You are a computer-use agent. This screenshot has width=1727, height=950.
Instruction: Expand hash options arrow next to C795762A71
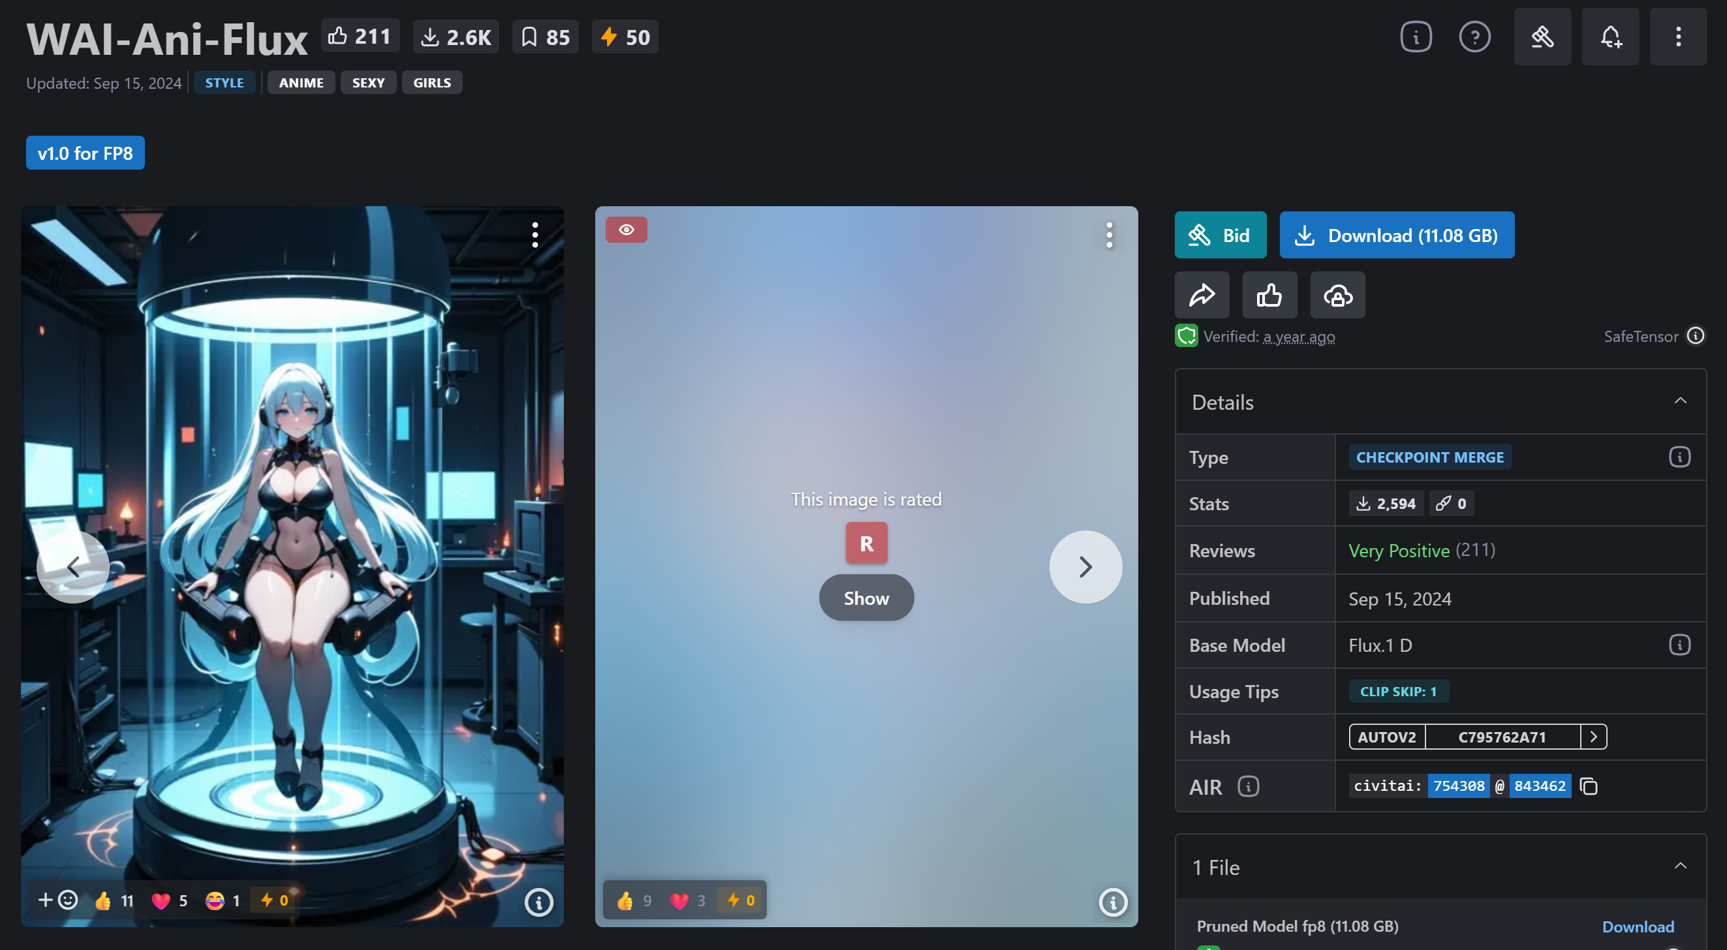[x=1594, y=737]
